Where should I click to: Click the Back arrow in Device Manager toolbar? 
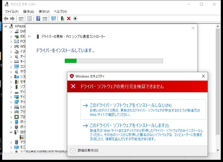point(6,18)
